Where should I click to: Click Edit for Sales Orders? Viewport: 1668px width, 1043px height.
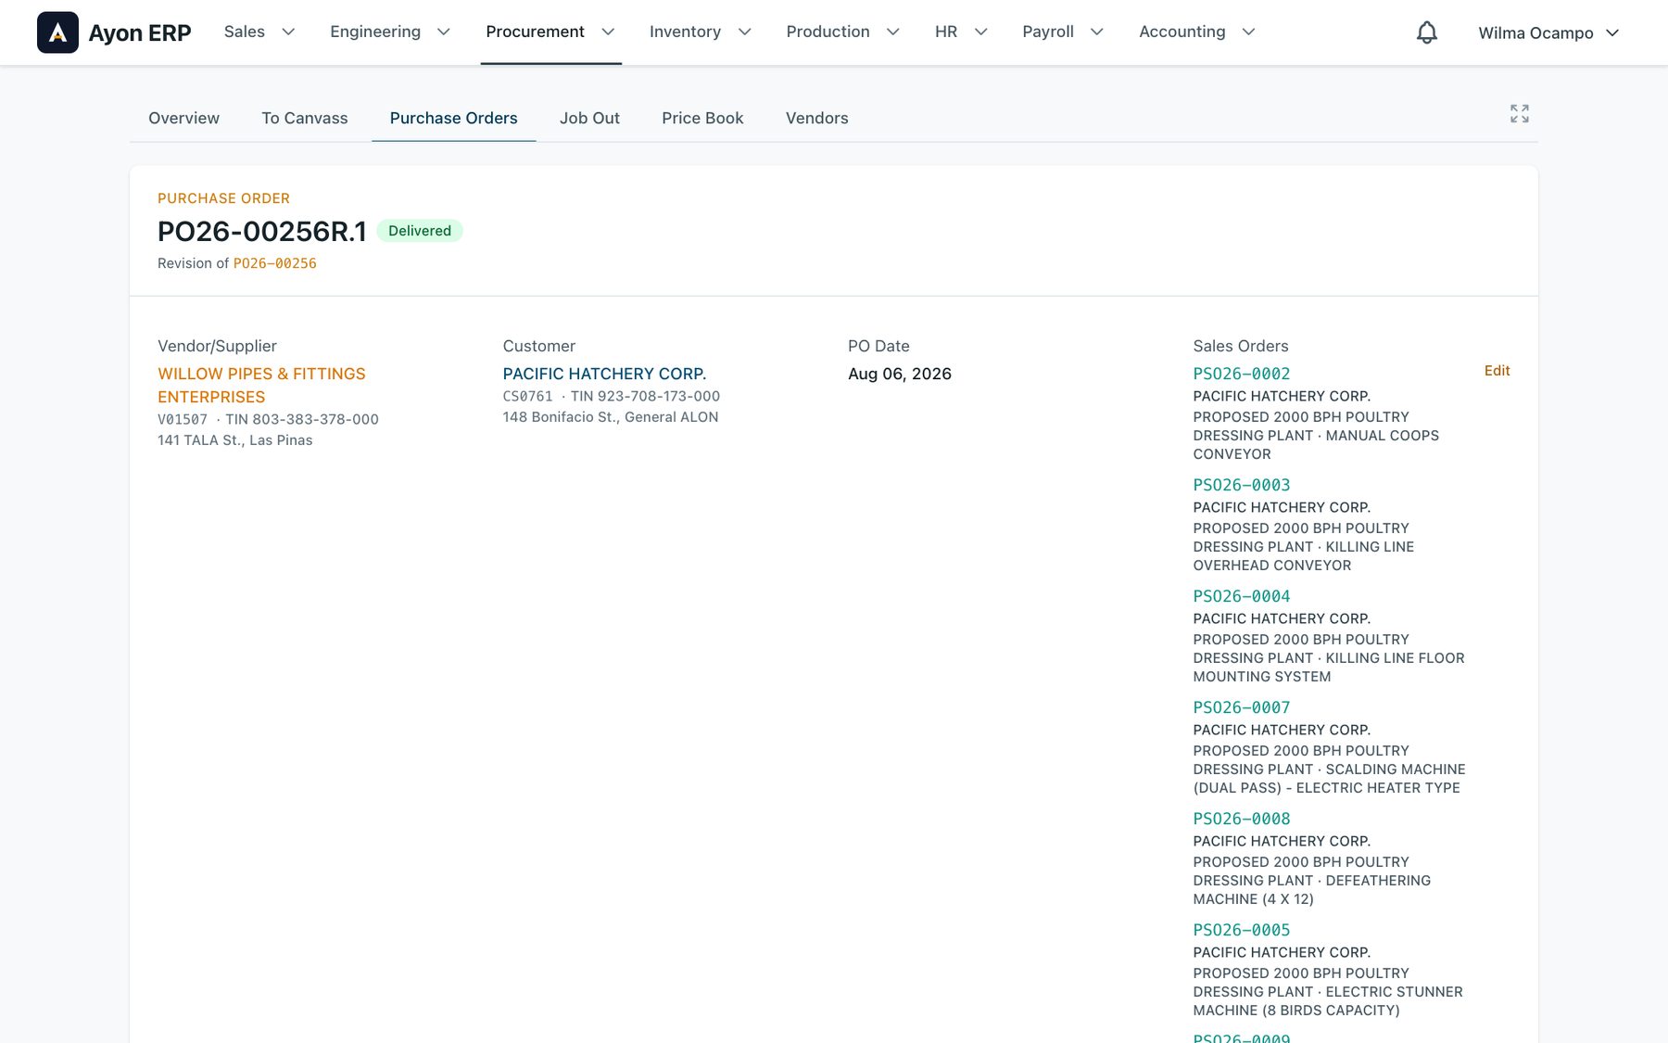pos(1497,371)
